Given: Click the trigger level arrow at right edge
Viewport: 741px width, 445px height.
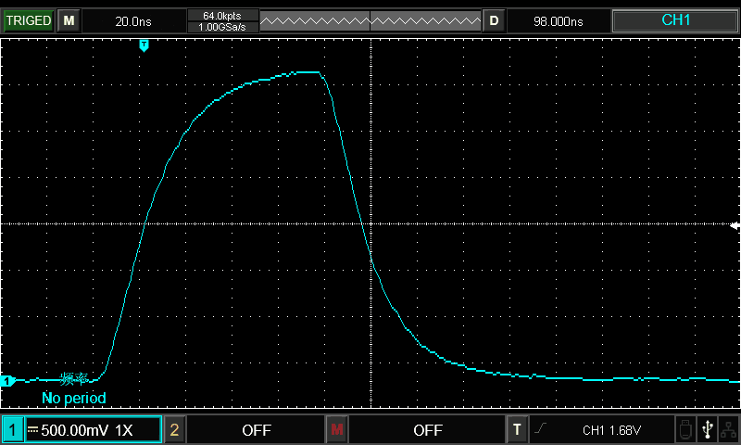Looking at the screenshot, I should (x=735, y=225).
